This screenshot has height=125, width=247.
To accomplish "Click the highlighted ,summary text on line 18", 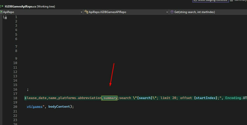I will 109,98.
